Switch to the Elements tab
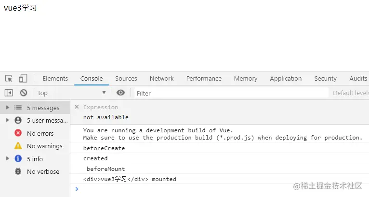369x197 pixels. [x=55, y=79]
